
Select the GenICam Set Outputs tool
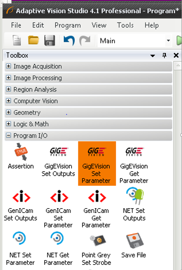click(20, 206)
